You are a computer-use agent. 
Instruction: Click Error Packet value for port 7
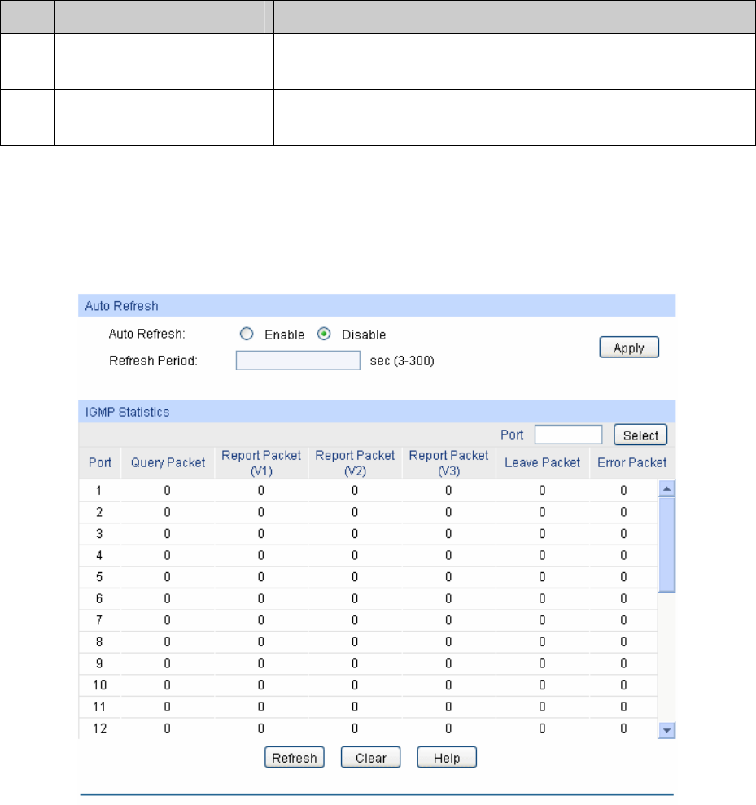coord(623,620)
